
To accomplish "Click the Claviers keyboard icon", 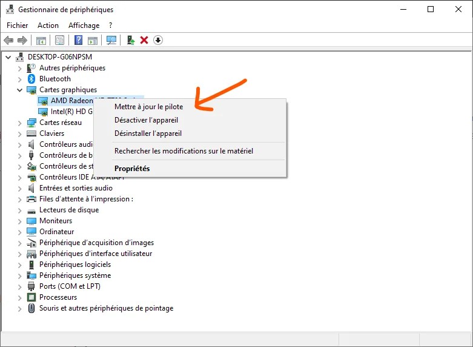I will click(x=31, y=133).
